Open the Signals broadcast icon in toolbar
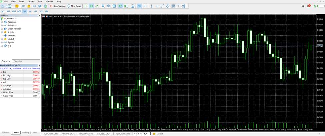Viewport: 325px width, 136px height. tap(34, 6)
